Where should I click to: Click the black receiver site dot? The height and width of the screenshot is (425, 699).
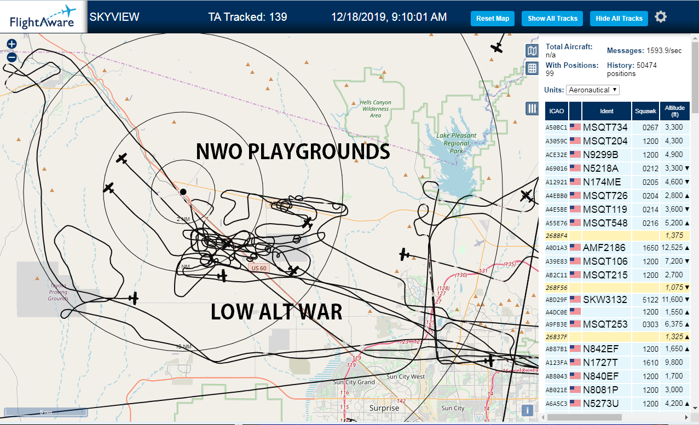click(183, 191)
